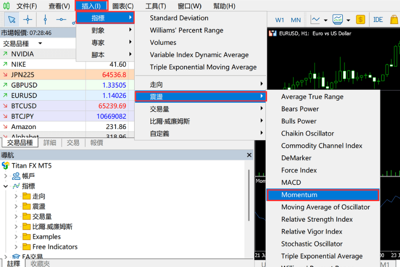Open the 插入(I) menu
This screenshot has width=400, height=267.
click(91, 6)
